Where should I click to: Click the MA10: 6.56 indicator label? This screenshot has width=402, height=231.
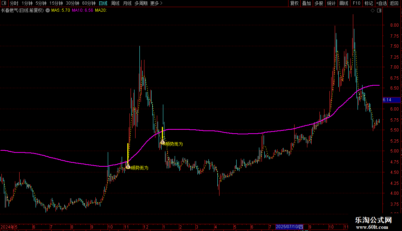(x=83, y=10)
